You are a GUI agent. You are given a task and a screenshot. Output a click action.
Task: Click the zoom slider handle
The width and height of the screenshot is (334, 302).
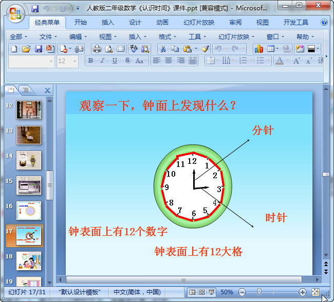pos(259,292)
